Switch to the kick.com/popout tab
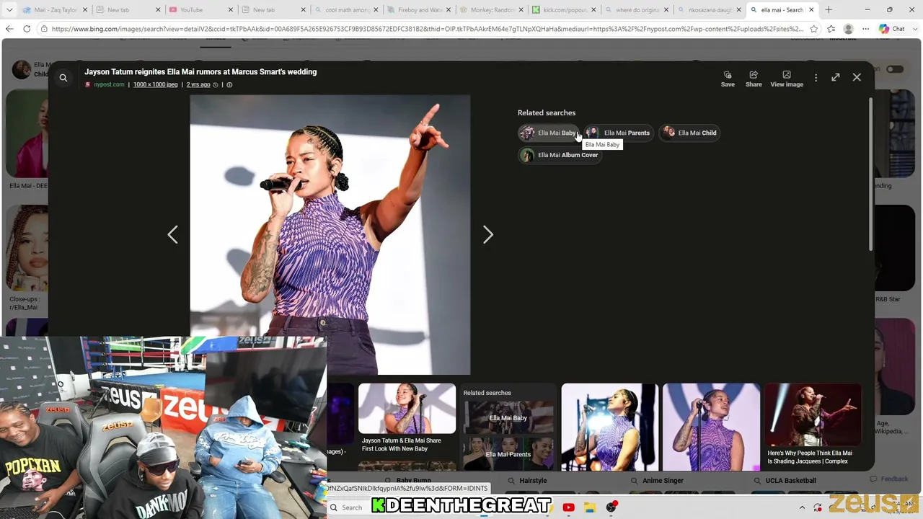923x519 pixels. [x=564, y=10]
